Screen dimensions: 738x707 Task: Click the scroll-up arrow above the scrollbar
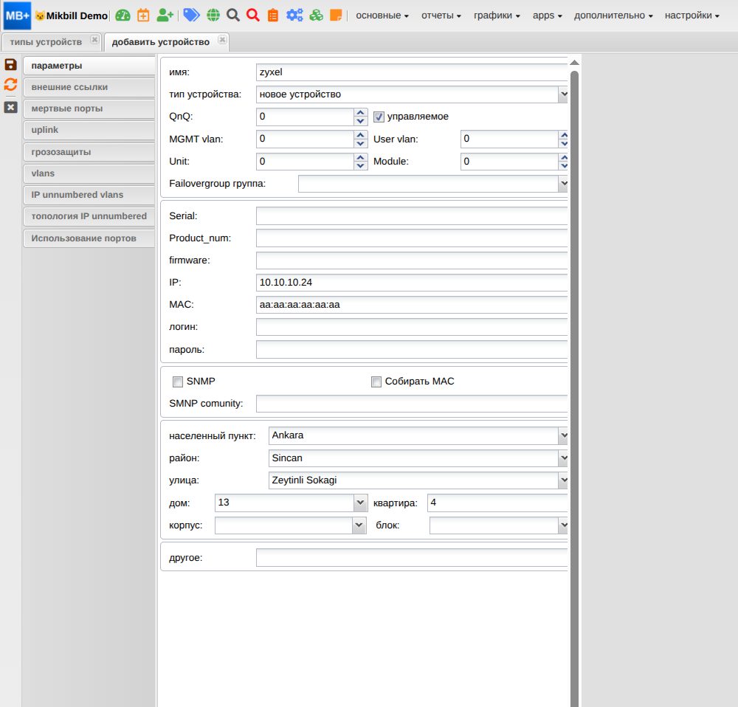pos(574,62)
